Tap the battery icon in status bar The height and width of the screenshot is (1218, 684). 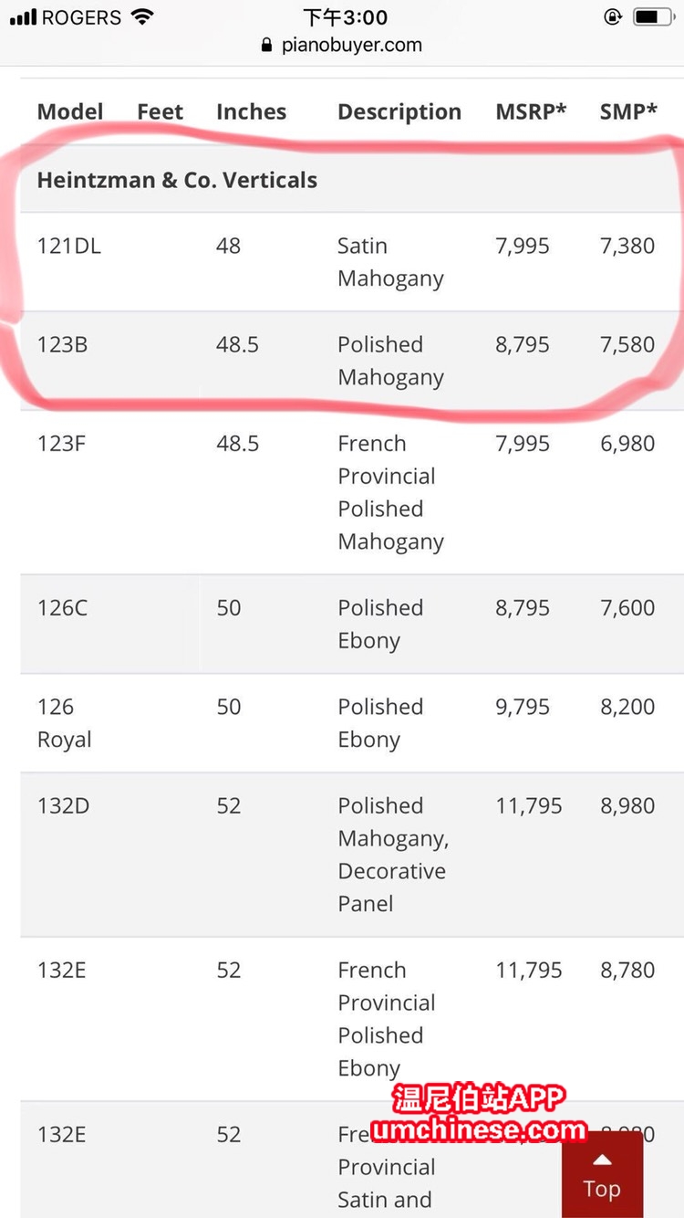pyautogui.click(x=651, y=16)
